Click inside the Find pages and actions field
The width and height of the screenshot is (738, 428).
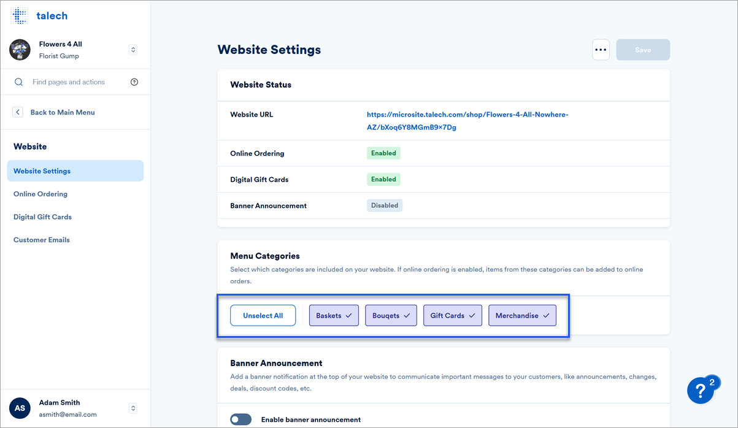[74, 82]
